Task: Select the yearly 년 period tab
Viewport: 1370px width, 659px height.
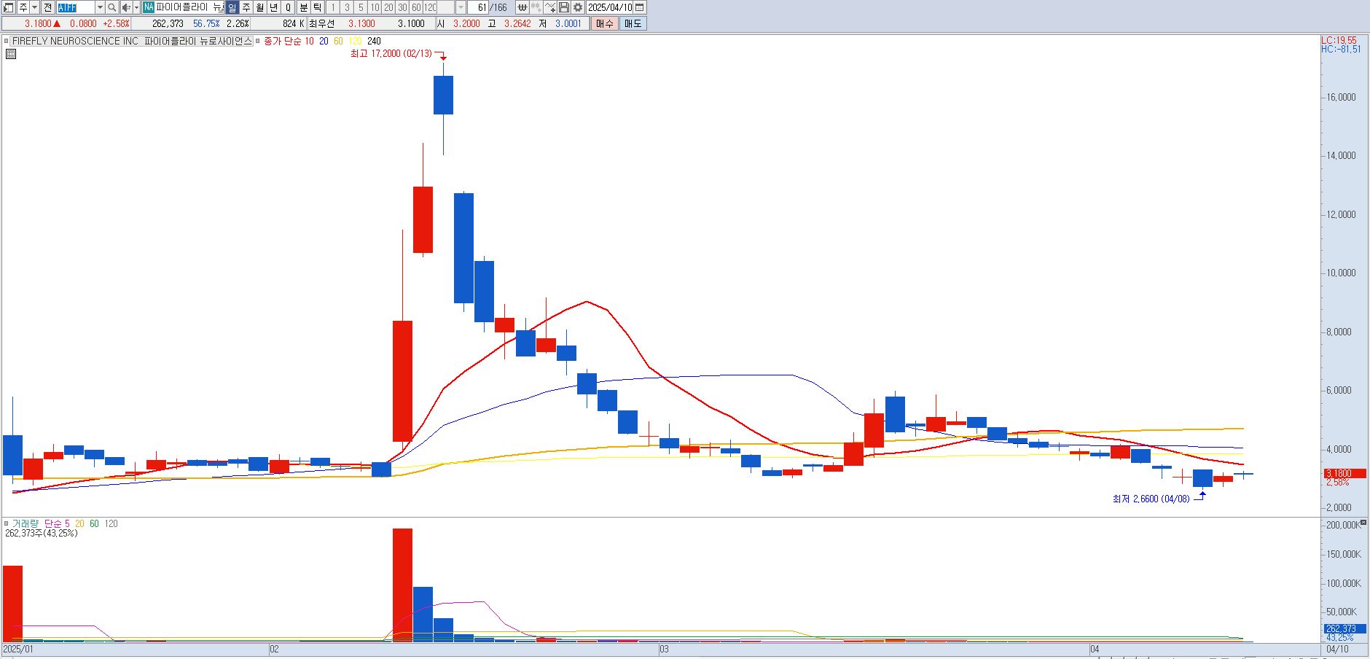Action: [274, 7]
